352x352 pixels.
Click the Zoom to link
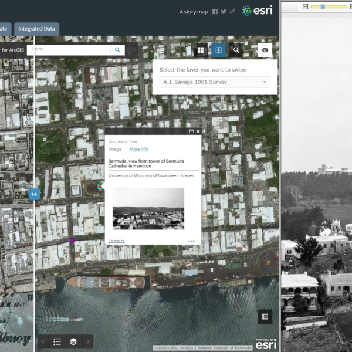pyautogui.click(x=116, y=241)
